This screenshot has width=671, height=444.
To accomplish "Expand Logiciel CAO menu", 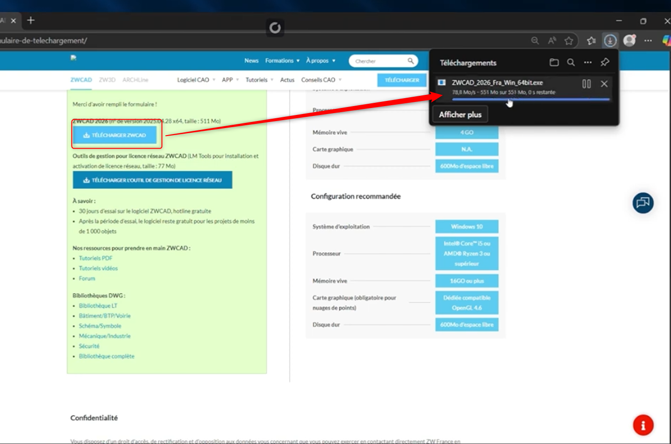I will coord(196,80).
